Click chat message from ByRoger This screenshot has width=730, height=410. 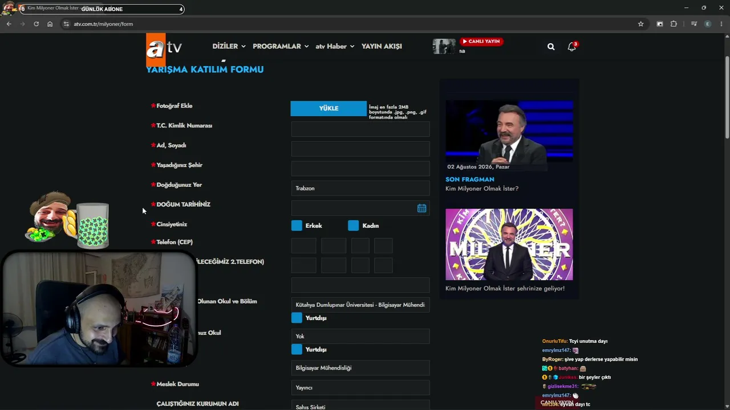click(590, 359)
